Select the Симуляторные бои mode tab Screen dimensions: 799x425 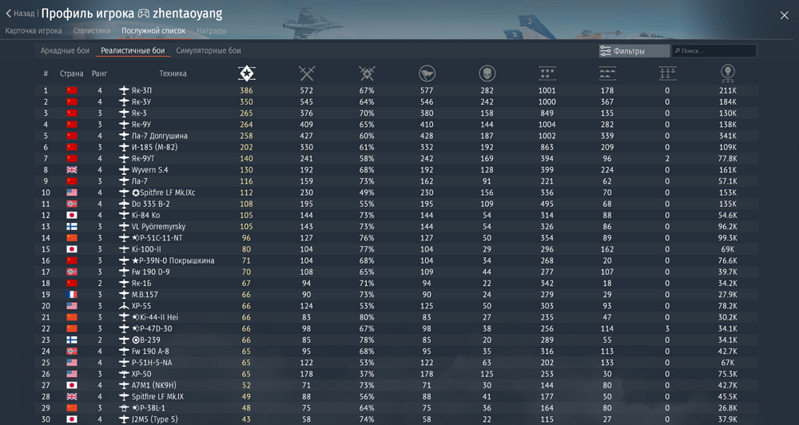(208, 51)
